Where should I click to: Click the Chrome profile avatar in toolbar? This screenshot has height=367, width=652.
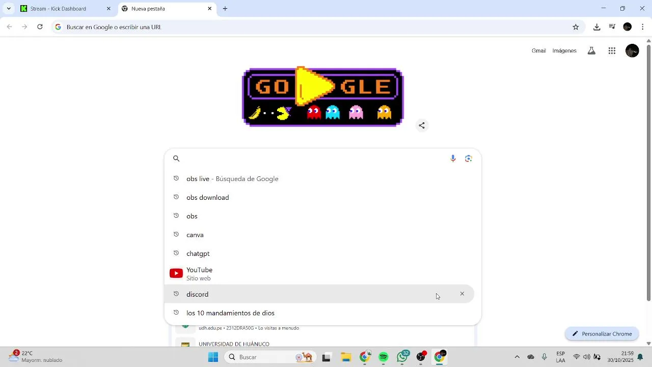[628, 27]
